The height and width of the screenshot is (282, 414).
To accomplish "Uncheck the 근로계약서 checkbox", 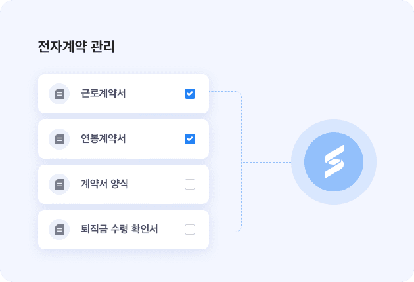I will [190, 94].
